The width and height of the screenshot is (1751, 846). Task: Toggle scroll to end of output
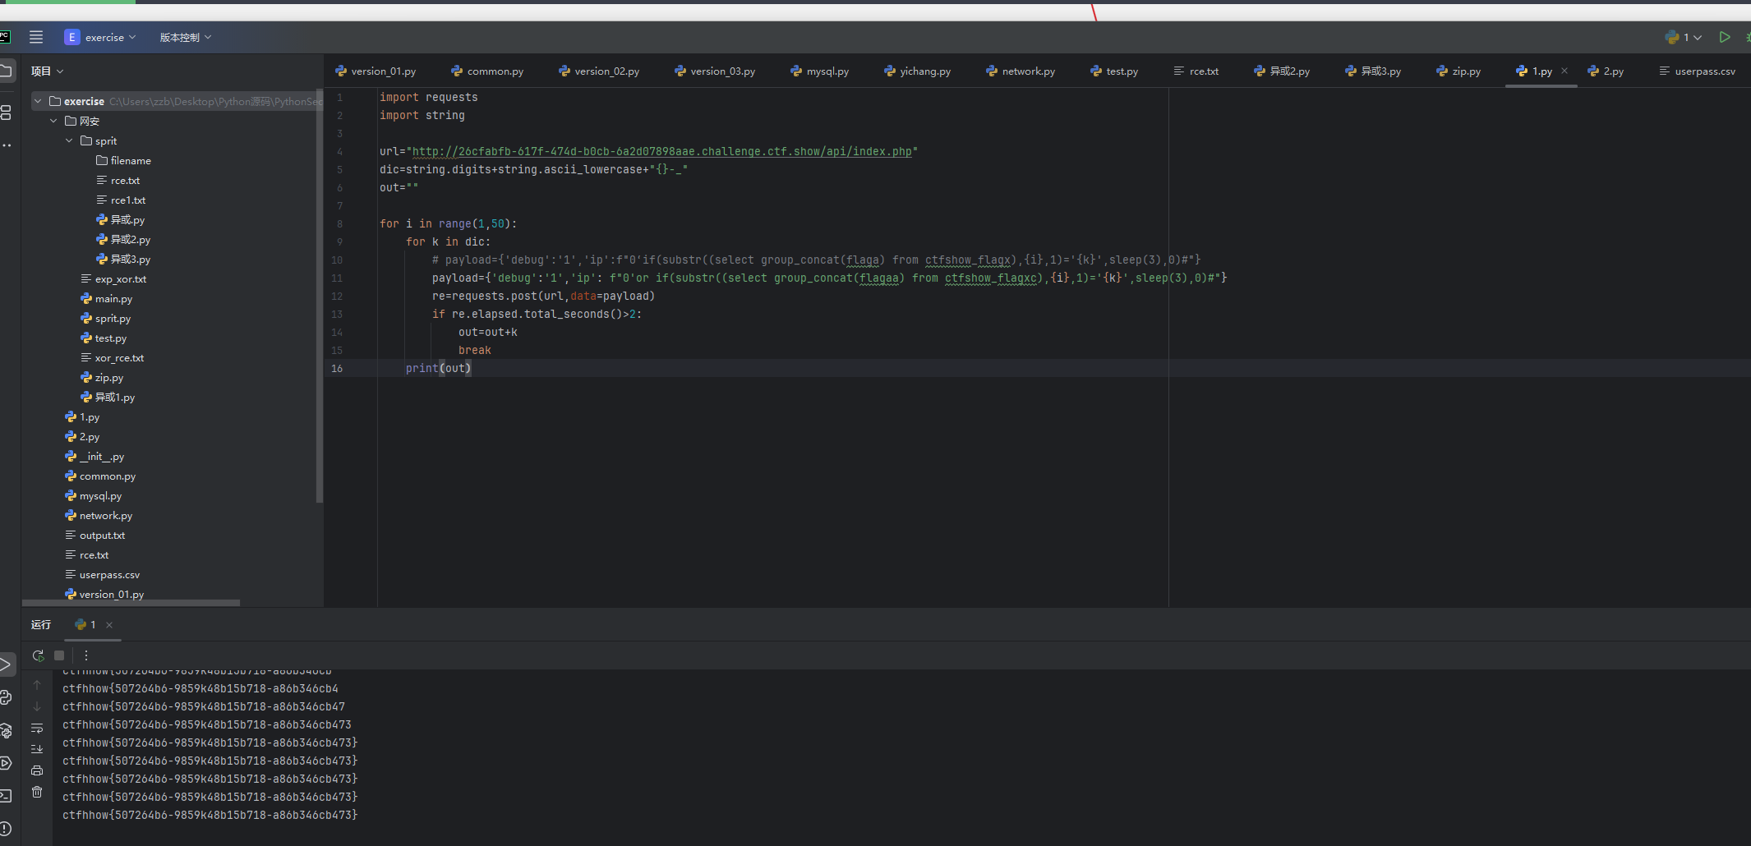click(37, 749)
